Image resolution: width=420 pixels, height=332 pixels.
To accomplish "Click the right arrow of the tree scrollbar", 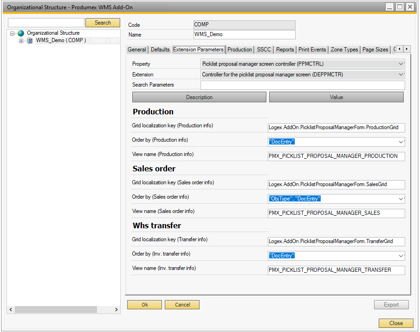I will tap(116, 309).
